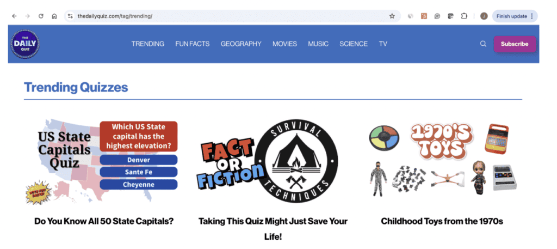The height and width of the screenshot is (249, 557).
Task: Open the FUN FACTS menu item
Action: (x=192, y=44)
